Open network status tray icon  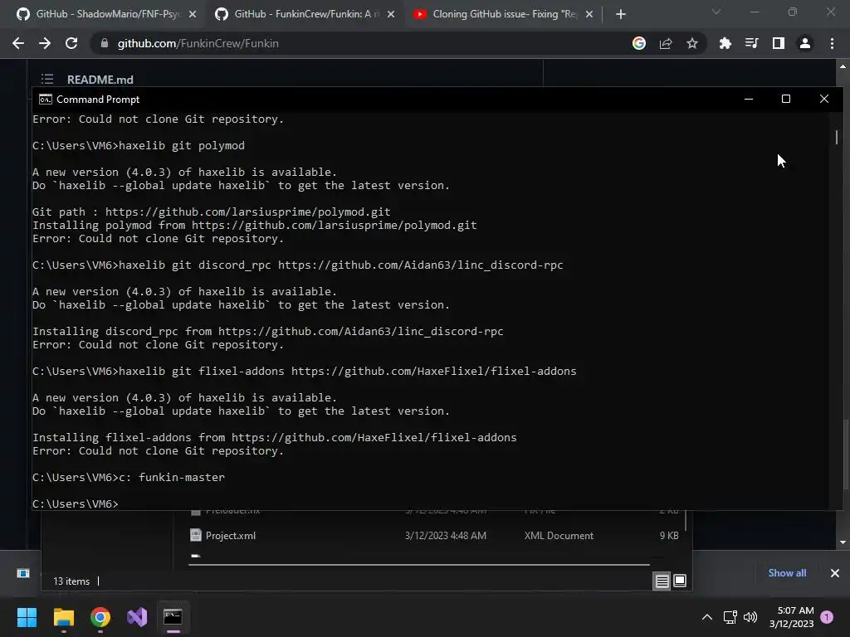coord(730,617)
